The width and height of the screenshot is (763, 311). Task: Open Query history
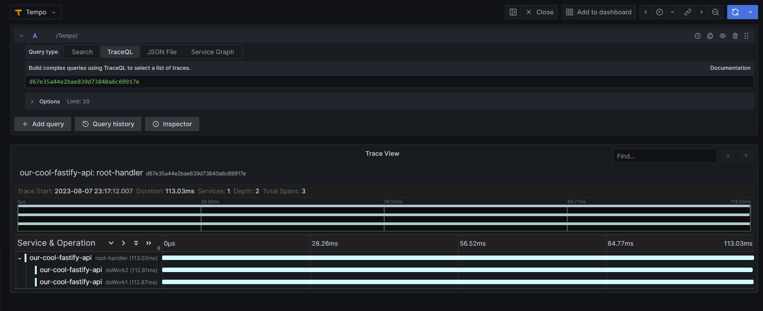108,124
